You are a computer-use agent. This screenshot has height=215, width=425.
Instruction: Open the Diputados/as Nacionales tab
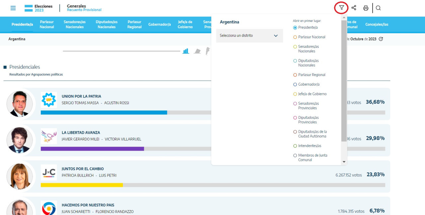(107, 25)
